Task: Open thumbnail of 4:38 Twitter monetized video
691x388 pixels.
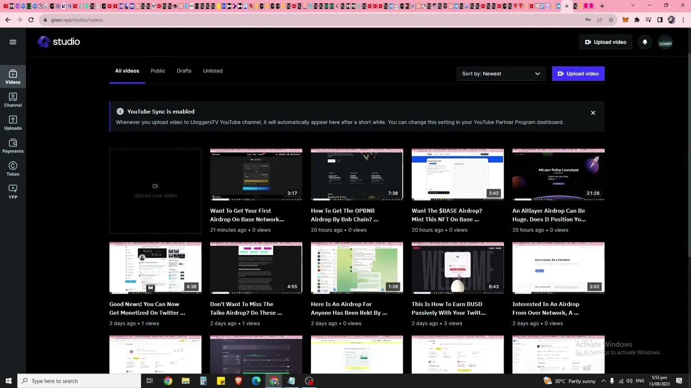Action: [x=155, y=268]
